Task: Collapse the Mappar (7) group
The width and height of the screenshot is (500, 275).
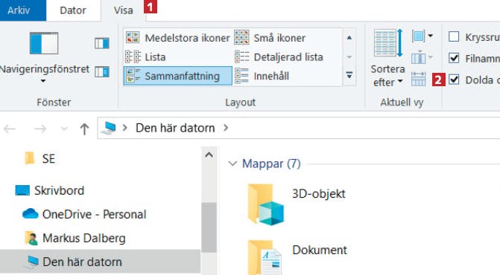Action: [x=232, y=164]
